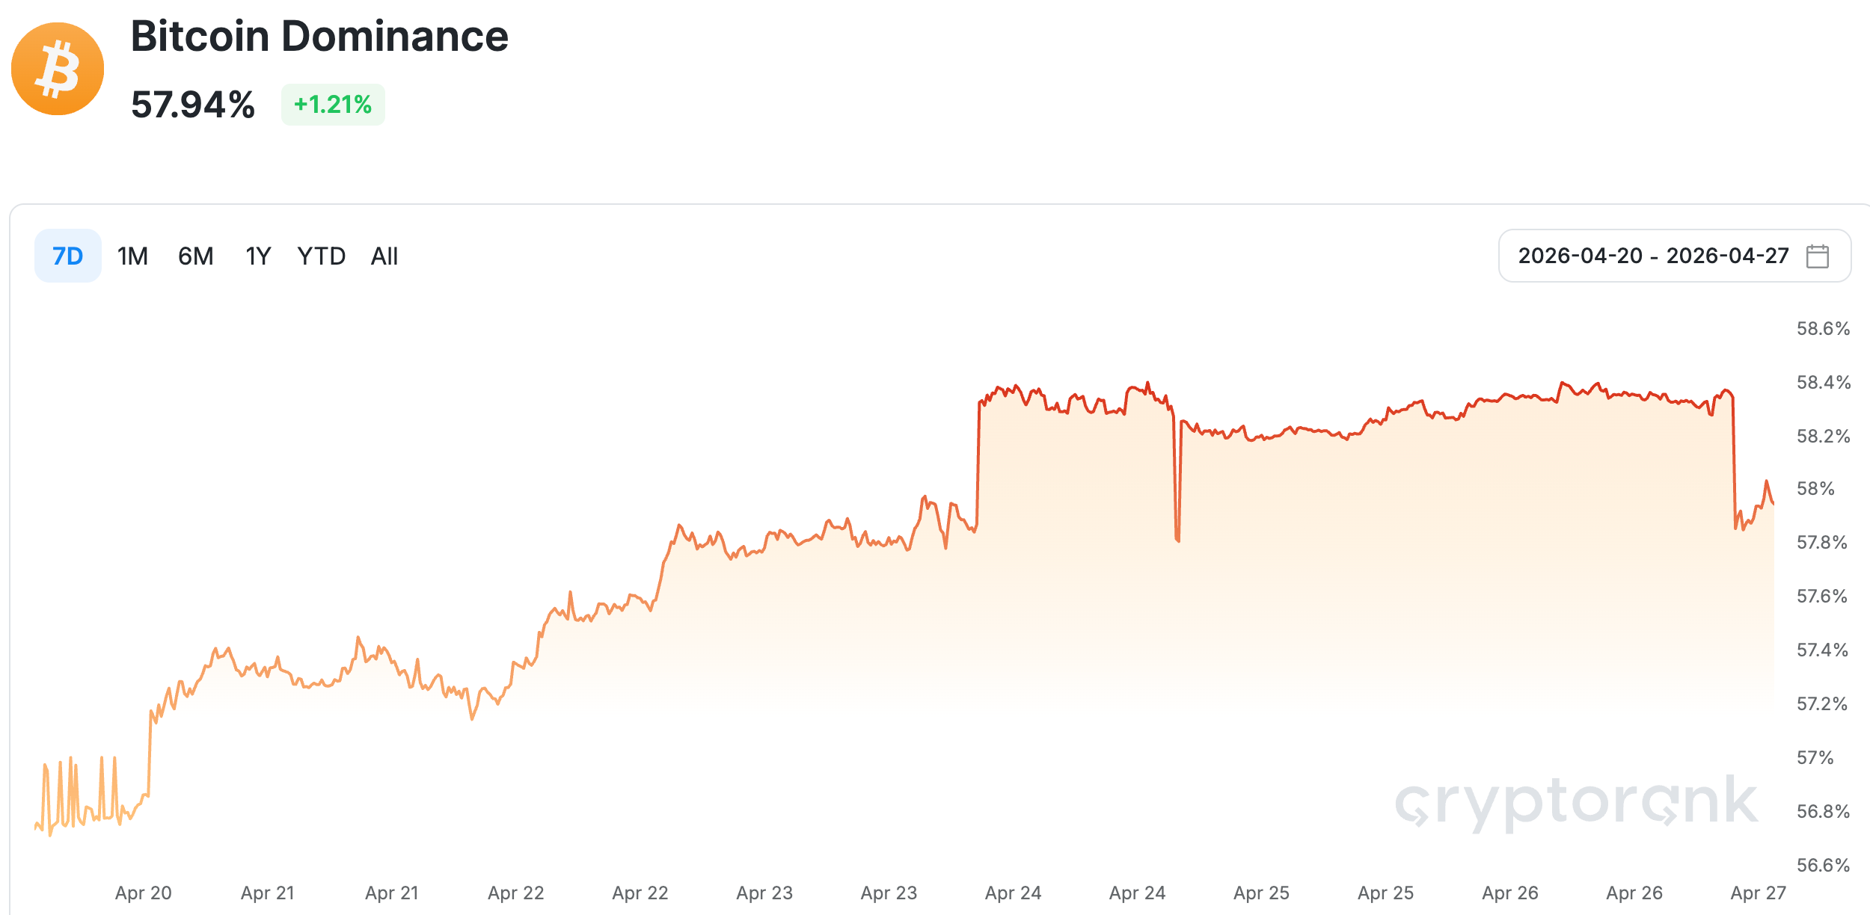
Task: Click the 57.94% dominance value
Action: 193,105
